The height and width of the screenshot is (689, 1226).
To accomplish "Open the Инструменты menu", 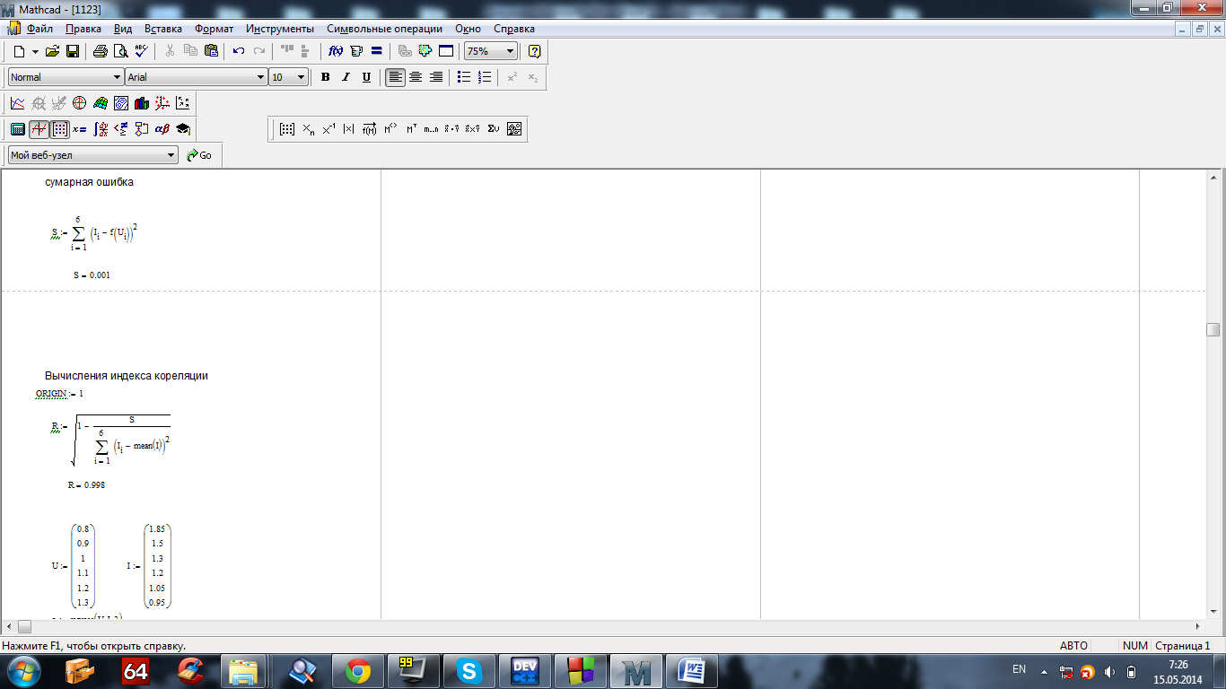I will point(280,29).
